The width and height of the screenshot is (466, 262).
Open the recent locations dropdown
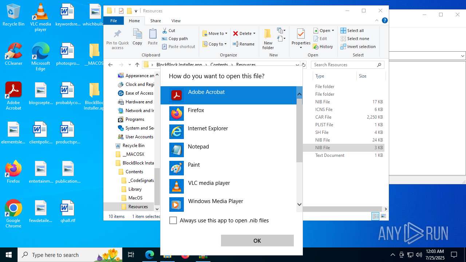130,65
